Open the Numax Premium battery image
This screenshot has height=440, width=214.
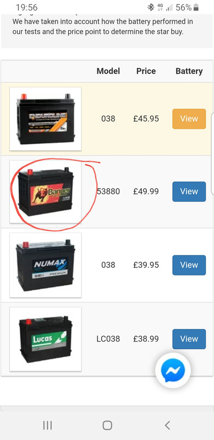coord(46,265)
